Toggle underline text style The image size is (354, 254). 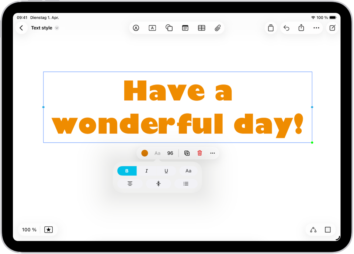click(166, 171)
